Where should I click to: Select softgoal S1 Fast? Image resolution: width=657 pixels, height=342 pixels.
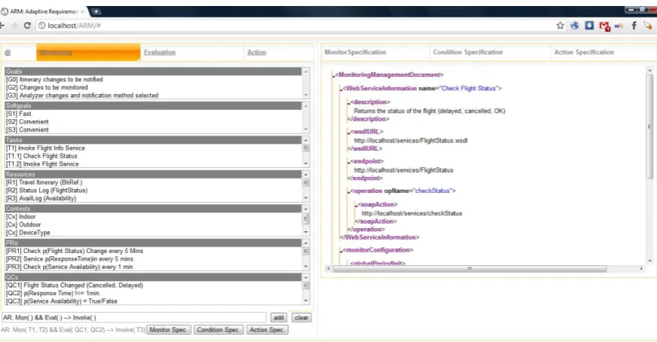pos(153,114)
